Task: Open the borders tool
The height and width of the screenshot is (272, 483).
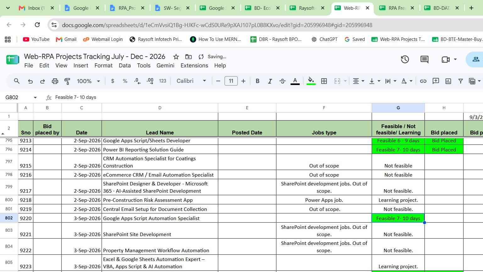Action: click(x=324, y=81)
